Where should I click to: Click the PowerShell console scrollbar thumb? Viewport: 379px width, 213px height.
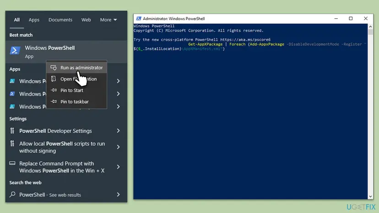click(370, 32)
